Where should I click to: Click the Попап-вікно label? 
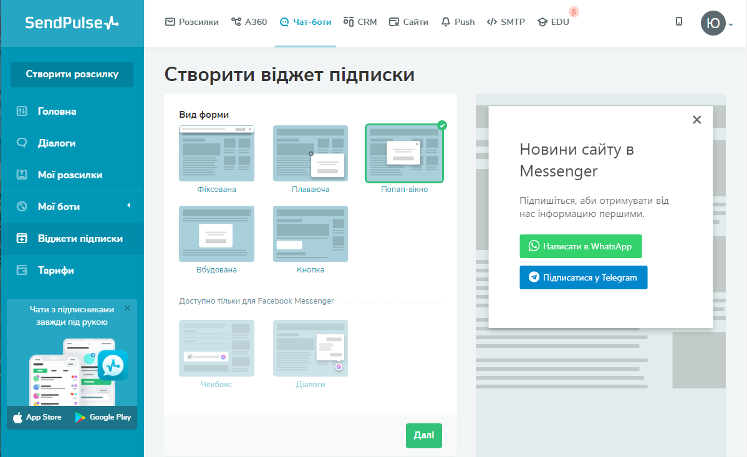coord(405,190)
